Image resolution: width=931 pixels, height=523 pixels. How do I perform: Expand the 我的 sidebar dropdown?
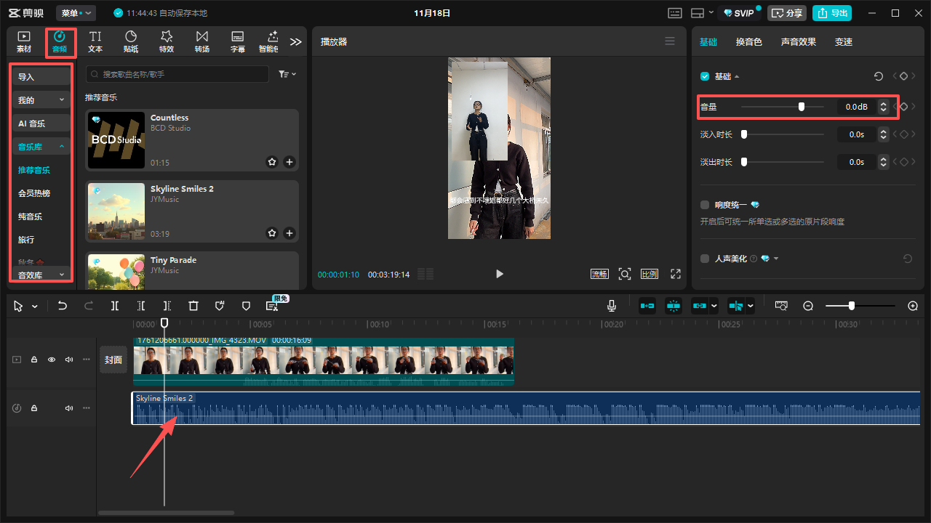point(41,100)
